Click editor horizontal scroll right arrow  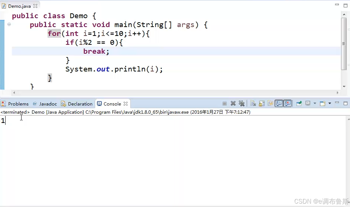coord(337,93)
